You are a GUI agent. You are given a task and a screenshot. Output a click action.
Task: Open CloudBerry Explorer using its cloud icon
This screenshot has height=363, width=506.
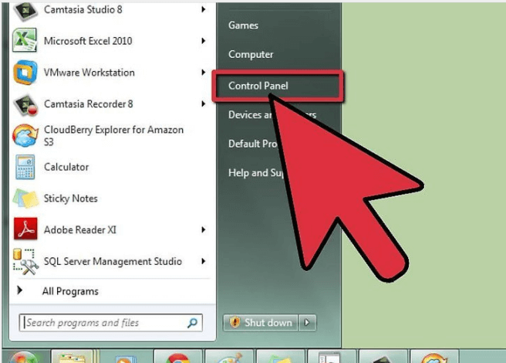pos(25,135)
